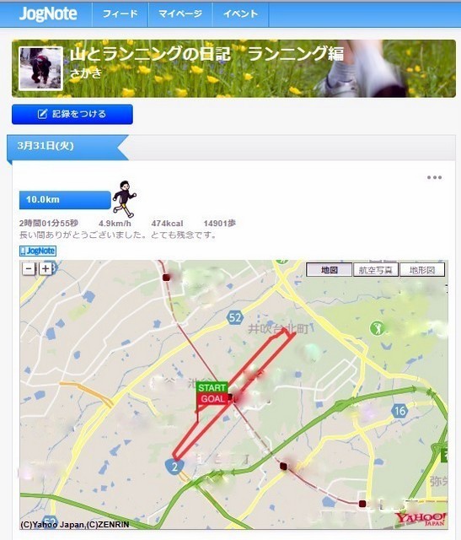Viewport: 461px width, 540px height.
Task: Click the JogNote logo in header
Action: point(48,14)
